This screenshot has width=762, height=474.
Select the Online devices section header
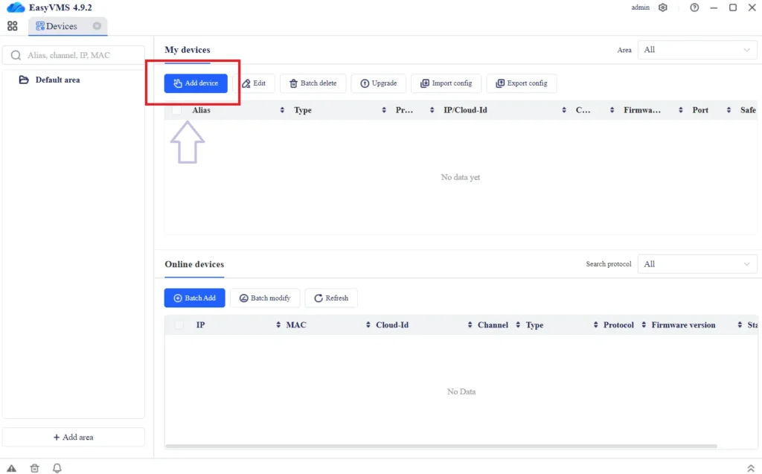pos(194,264)
